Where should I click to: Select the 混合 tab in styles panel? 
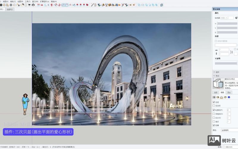click(x=229, y=92)
